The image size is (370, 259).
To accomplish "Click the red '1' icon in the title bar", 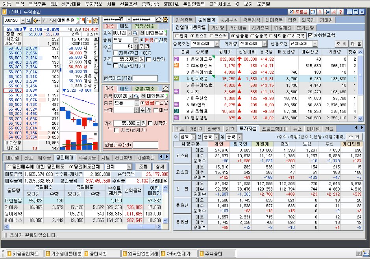I will click(320, 12).
